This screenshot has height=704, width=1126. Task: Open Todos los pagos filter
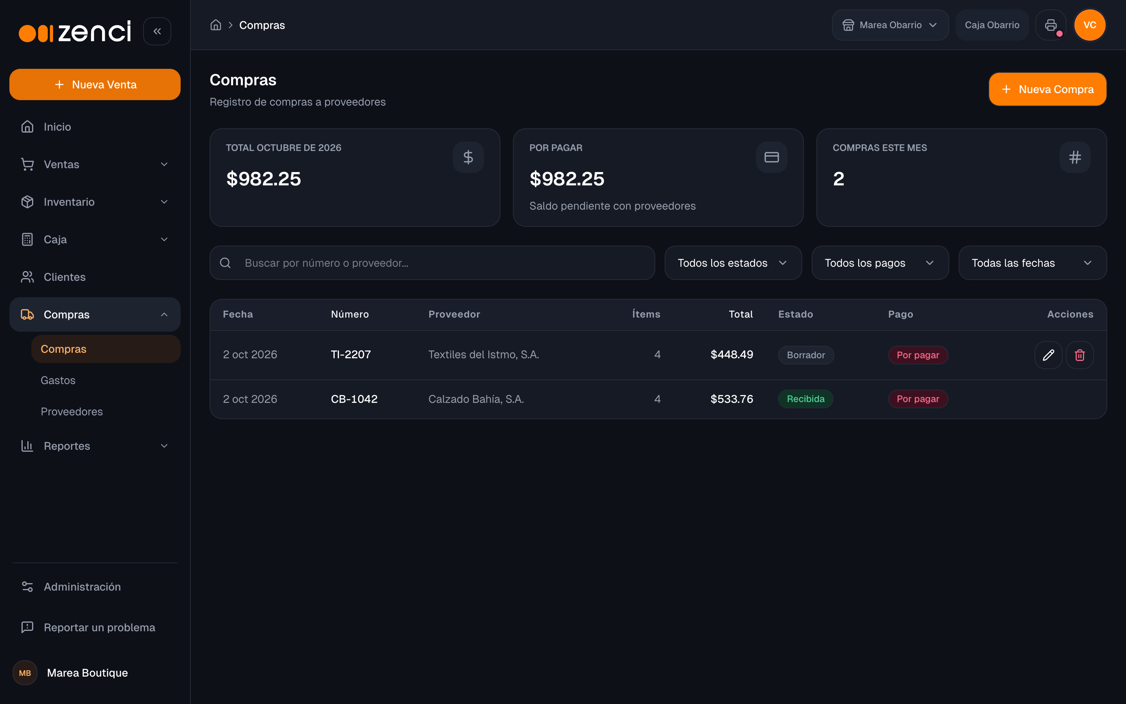click(880, 263)
